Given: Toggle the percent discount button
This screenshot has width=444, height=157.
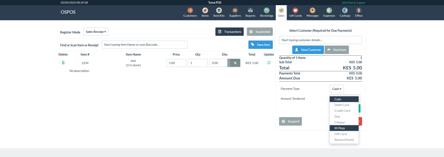Looking at the screenshot, I should pos(235,63).
